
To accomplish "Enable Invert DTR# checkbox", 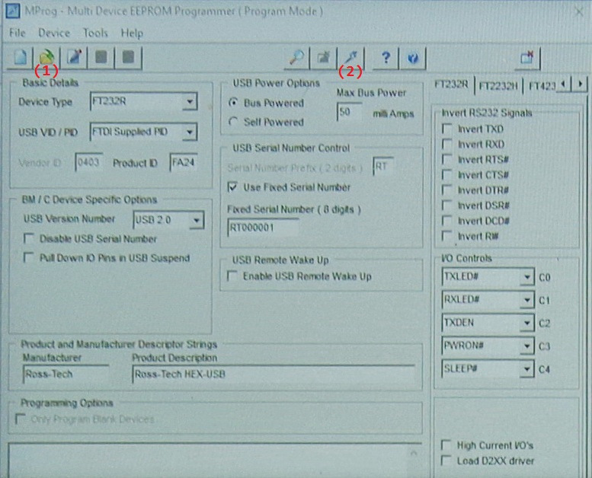I will [x=447, y=190].
